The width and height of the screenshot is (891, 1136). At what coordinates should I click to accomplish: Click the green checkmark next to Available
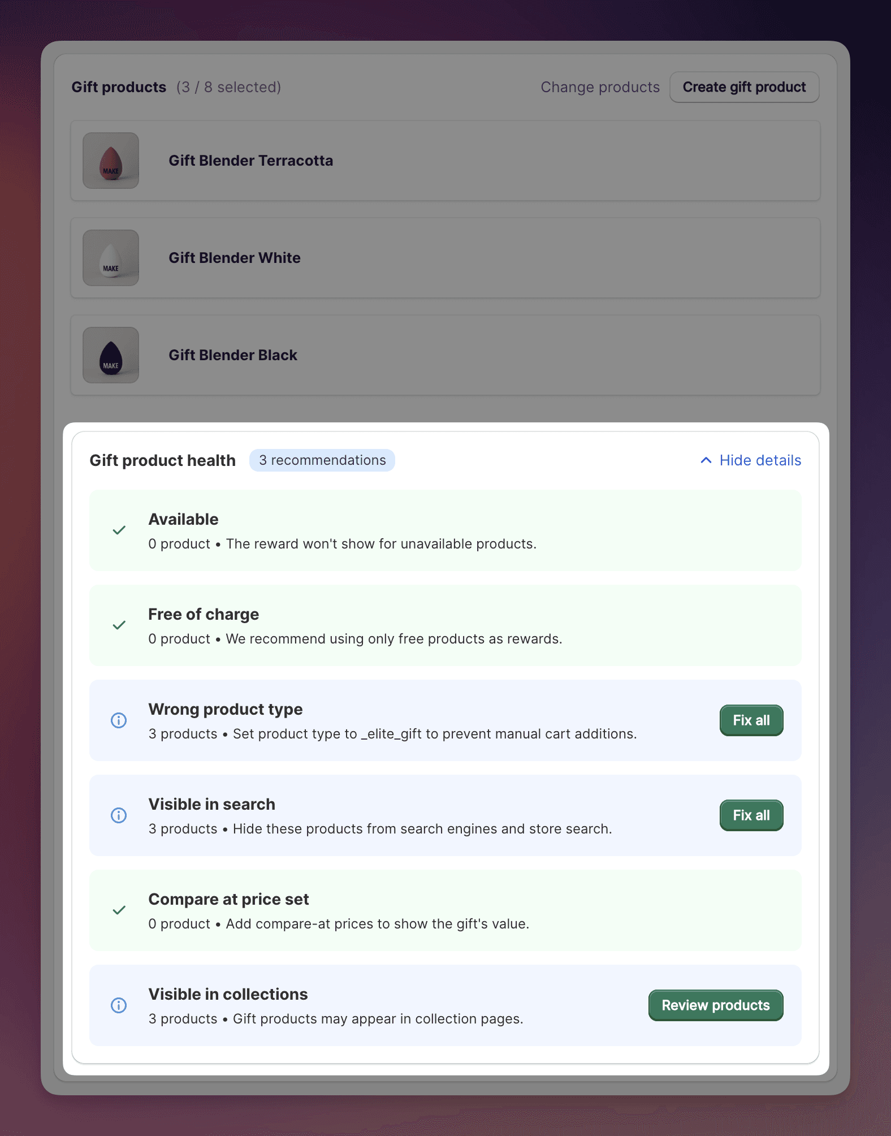point(119,530)
